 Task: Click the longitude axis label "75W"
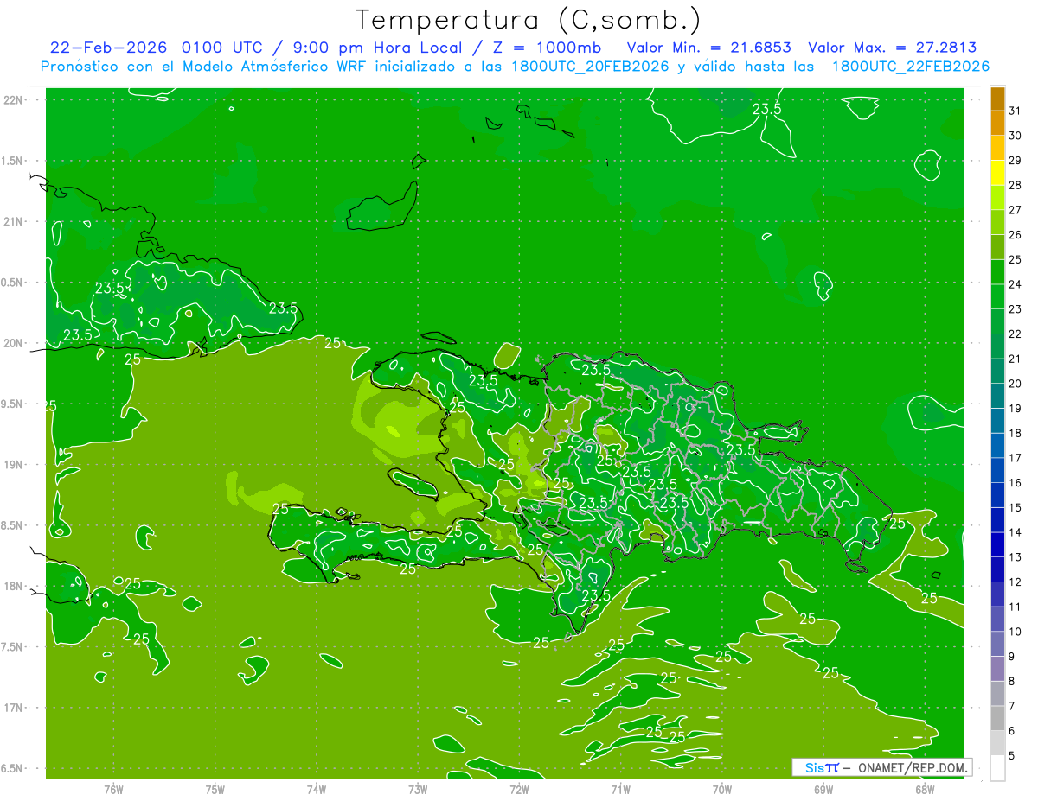click(215, 789)
